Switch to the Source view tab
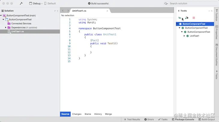 click(65, 114)
